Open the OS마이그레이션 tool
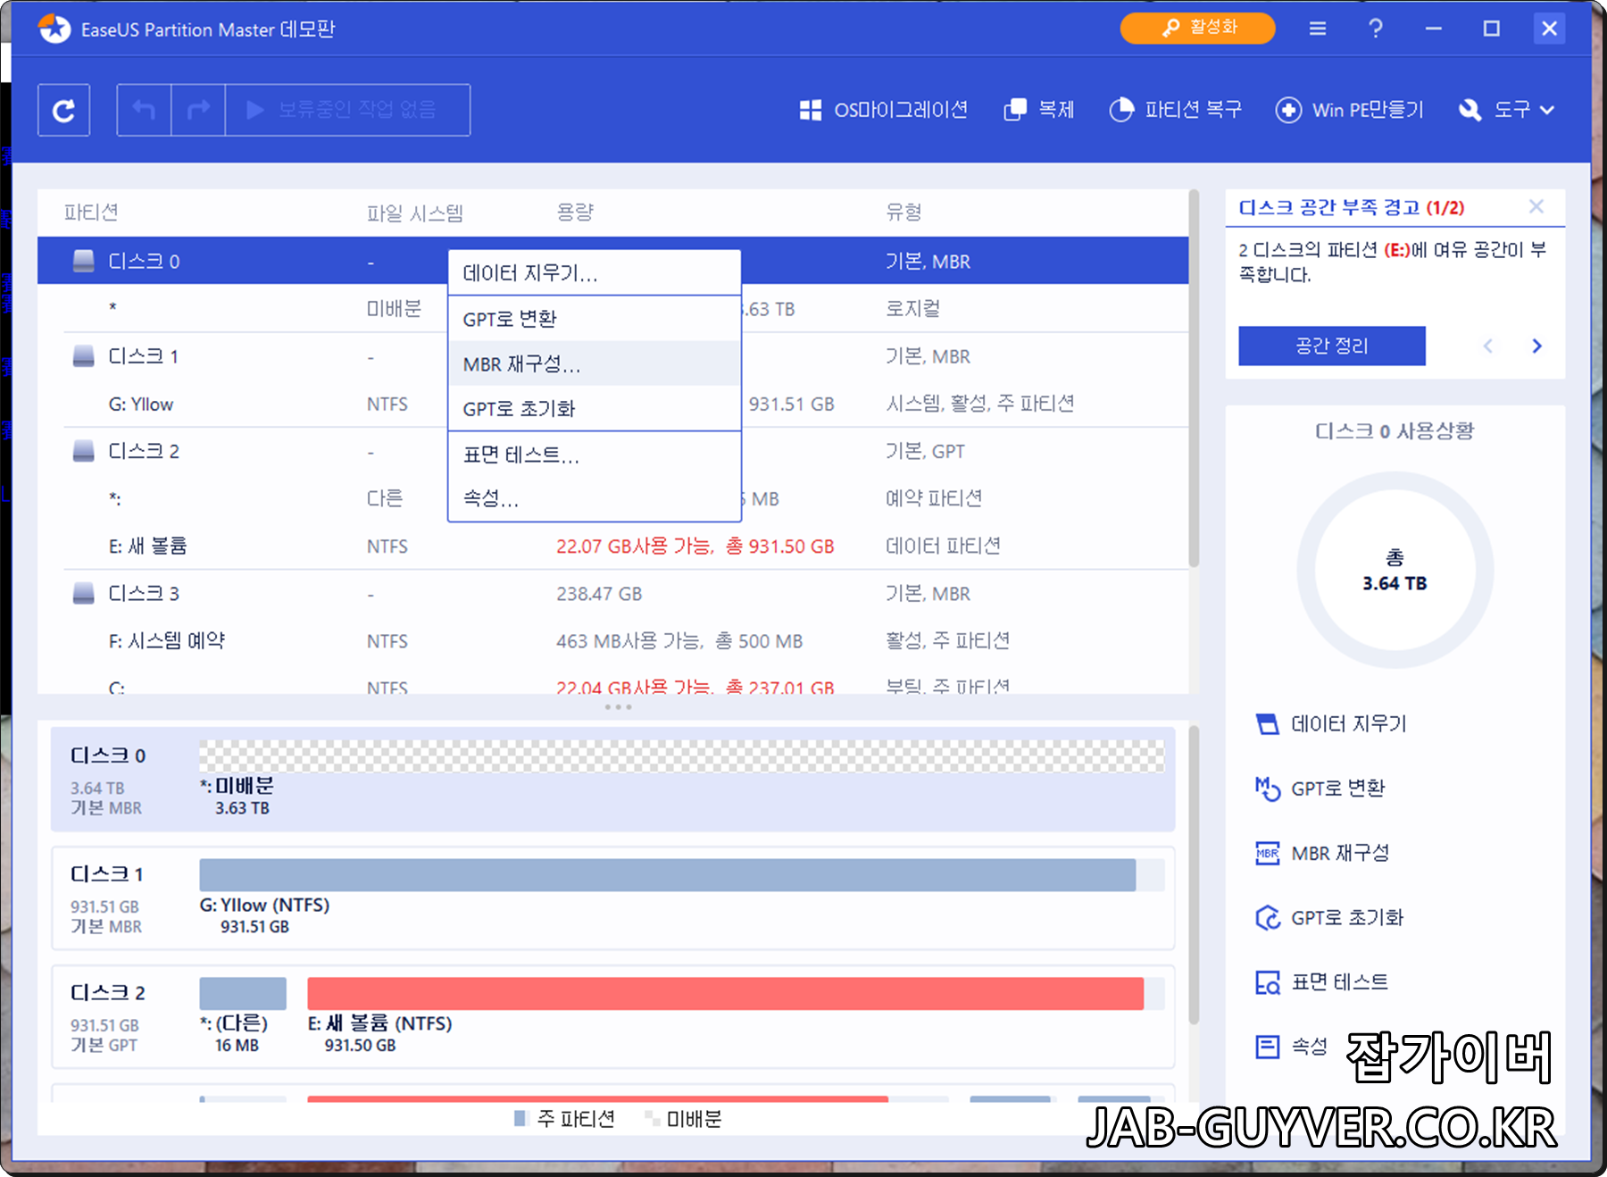The width and height of the screenshot is (1607, 1177). (x=883, y=110)
